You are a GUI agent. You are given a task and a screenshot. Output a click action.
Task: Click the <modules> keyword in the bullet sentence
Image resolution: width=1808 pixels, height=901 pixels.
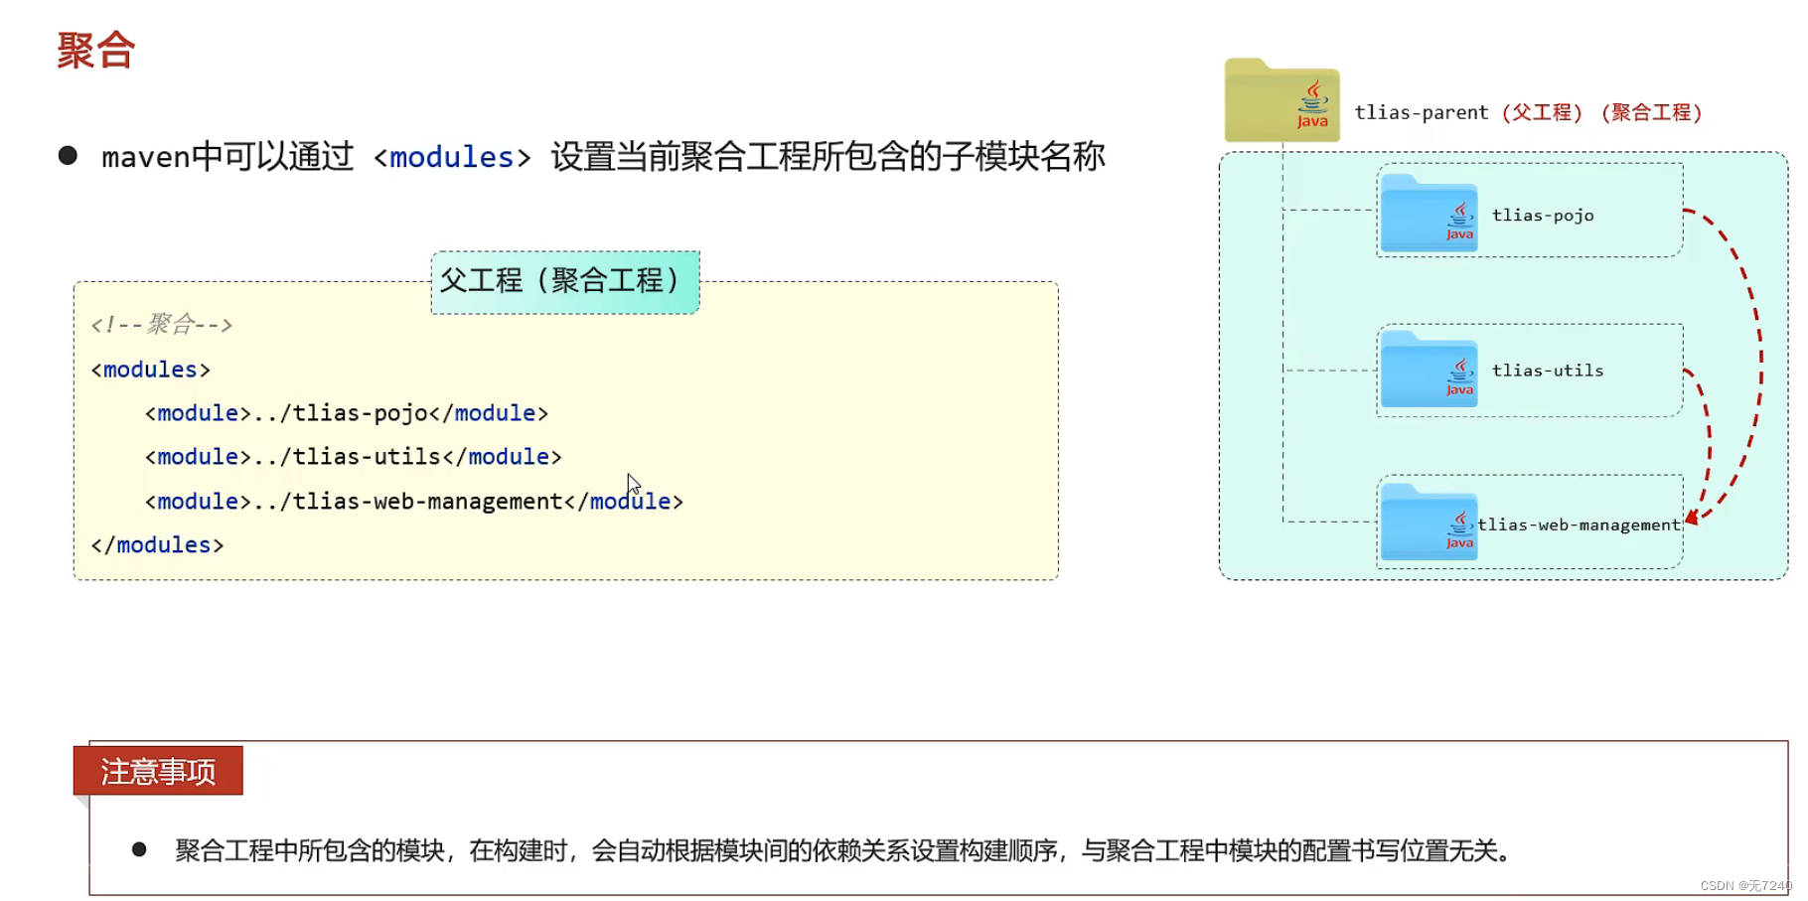pyautogui.click(x=452, y=157)
